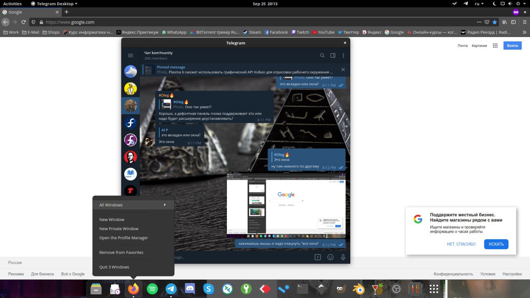Screen dimensions: 530x298
Task: Record a voice message microphone icon
Action: click(343, 257)
